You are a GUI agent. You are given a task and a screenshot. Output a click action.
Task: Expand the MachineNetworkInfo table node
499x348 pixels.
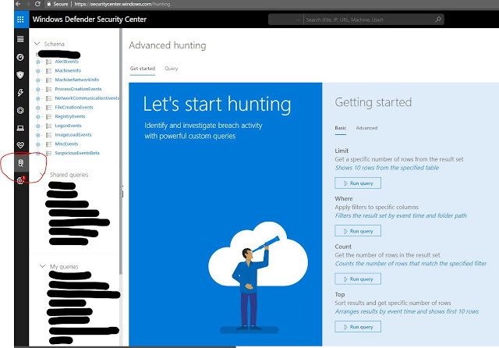coord(38,80)
